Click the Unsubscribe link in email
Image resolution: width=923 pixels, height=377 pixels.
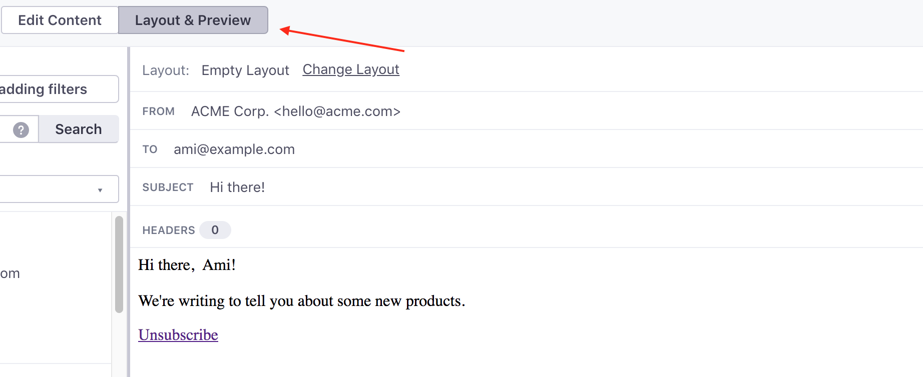(x=178, y=334)
